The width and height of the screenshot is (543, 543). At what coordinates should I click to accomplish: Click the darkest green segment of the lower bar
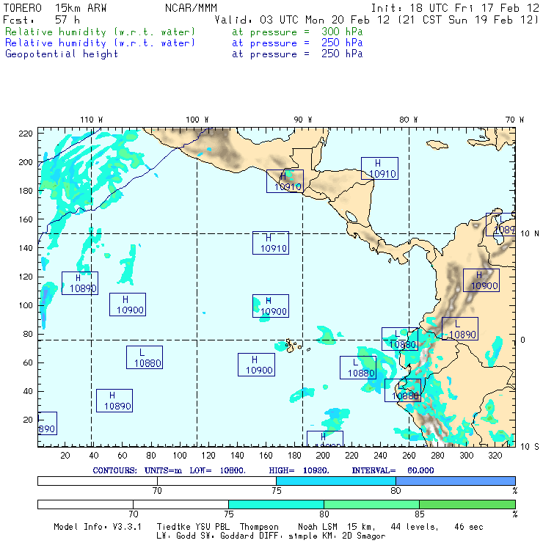[x=467, y=504]
